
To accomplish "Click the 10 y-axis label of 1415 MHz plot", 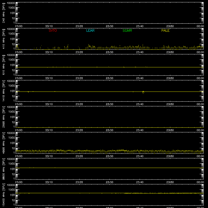I will 13,96.
